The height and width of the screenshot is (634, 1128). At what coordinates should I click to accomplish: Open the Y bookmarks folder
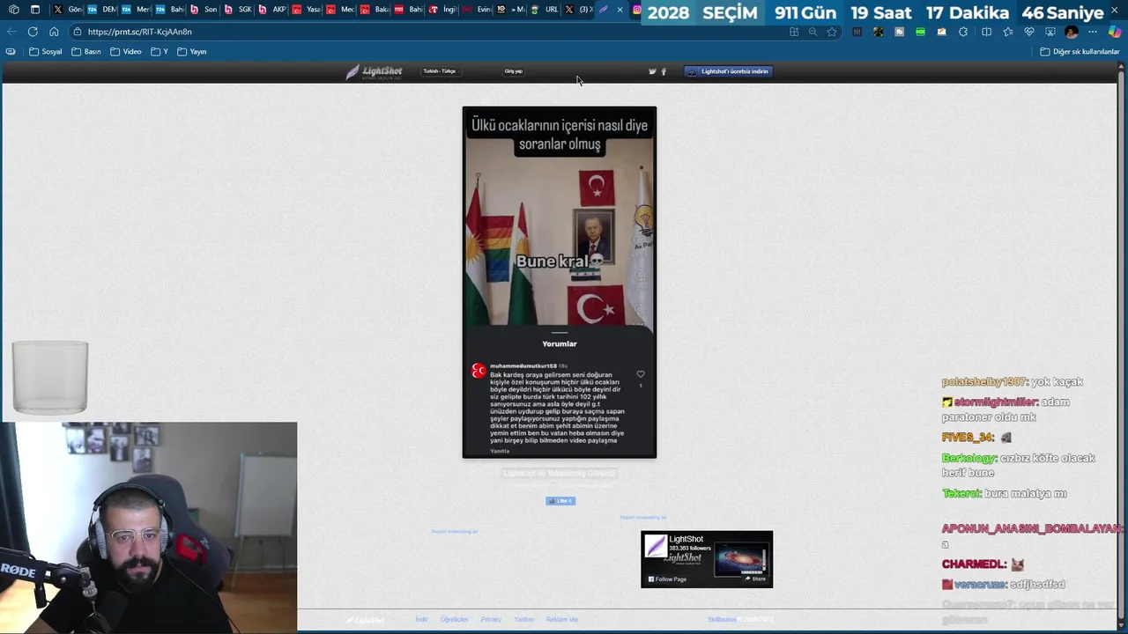[x=160, y=52]
